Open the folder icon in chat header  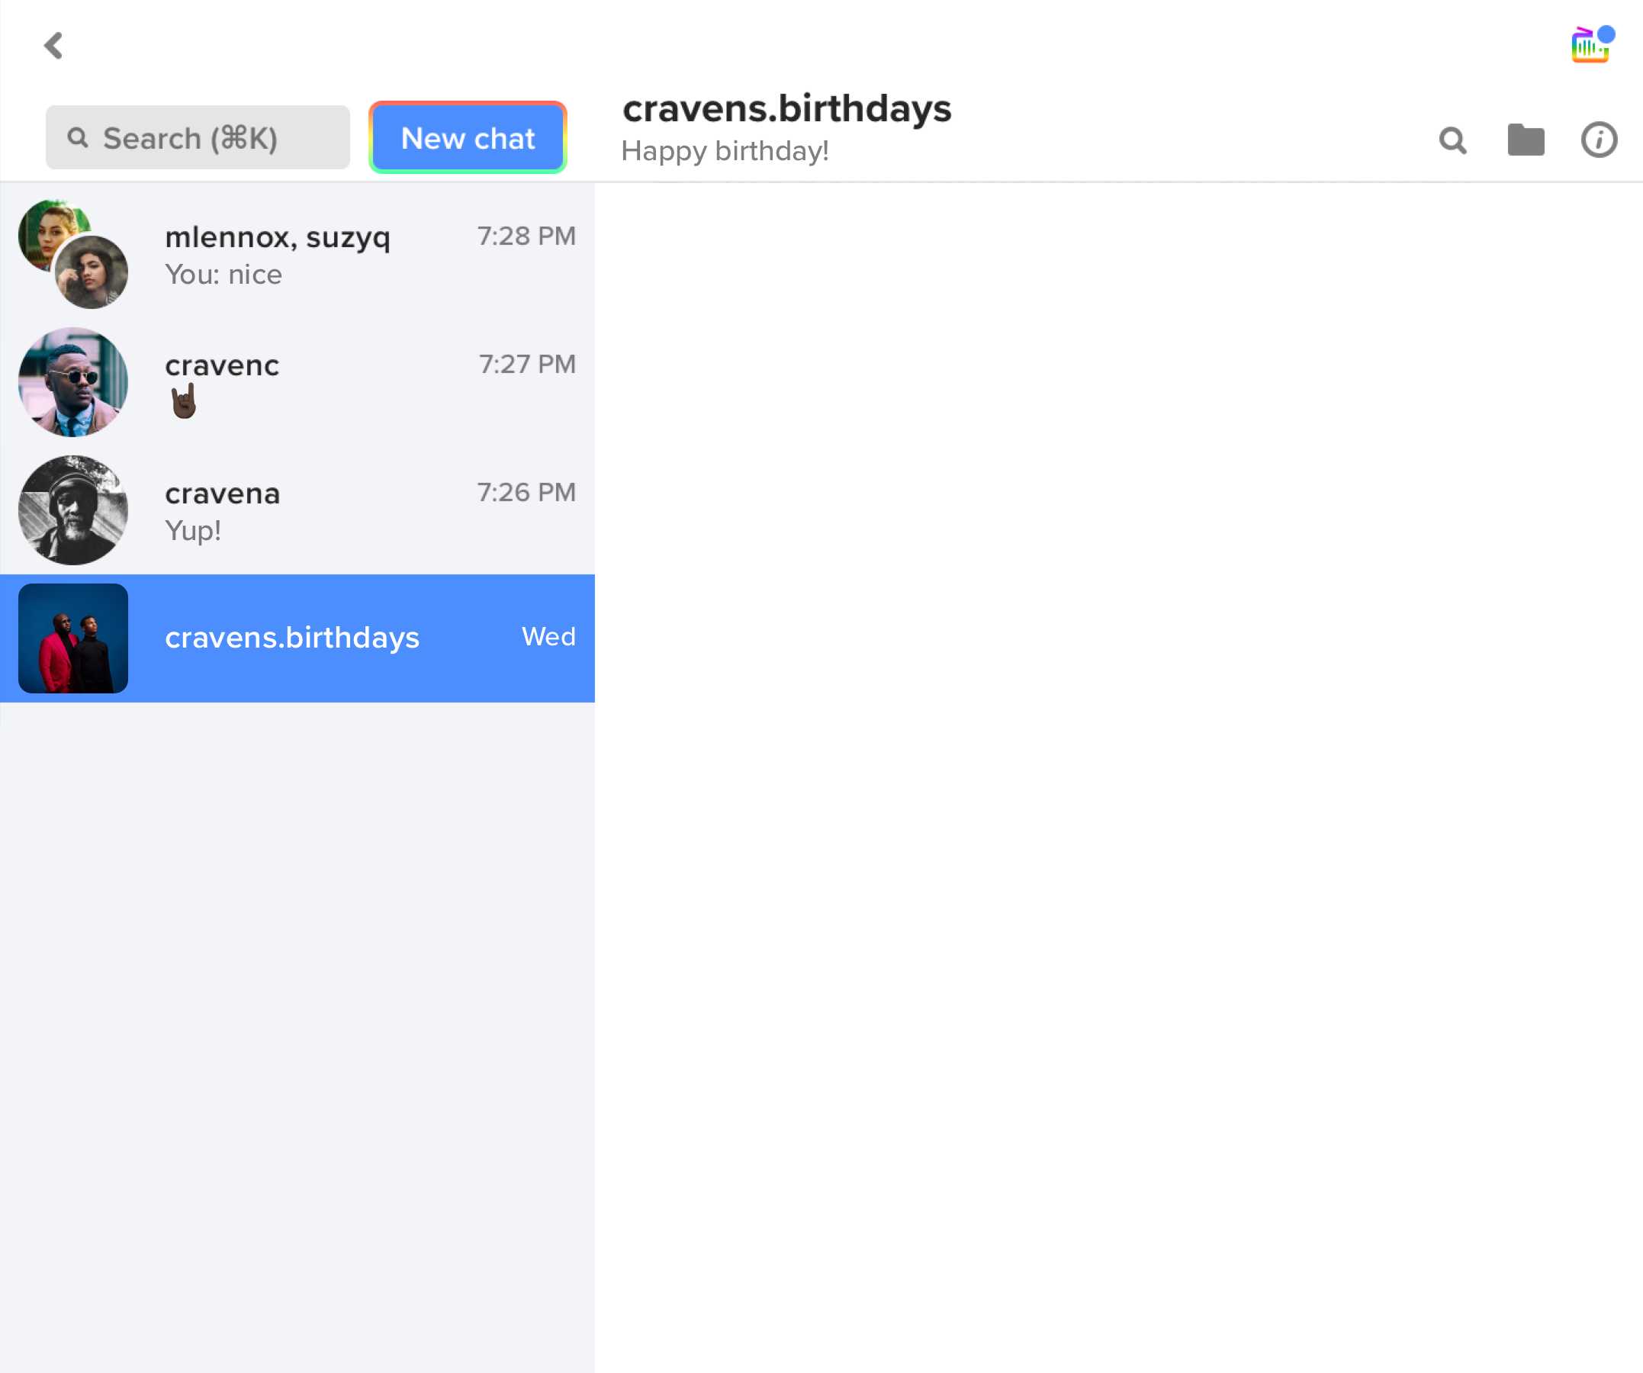[x=1527, y=140]
